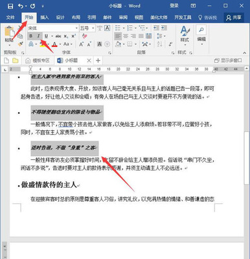Toggle Italic formatting
The width and height of the screenshot is (250, 259).
click(x=38, y=36)
